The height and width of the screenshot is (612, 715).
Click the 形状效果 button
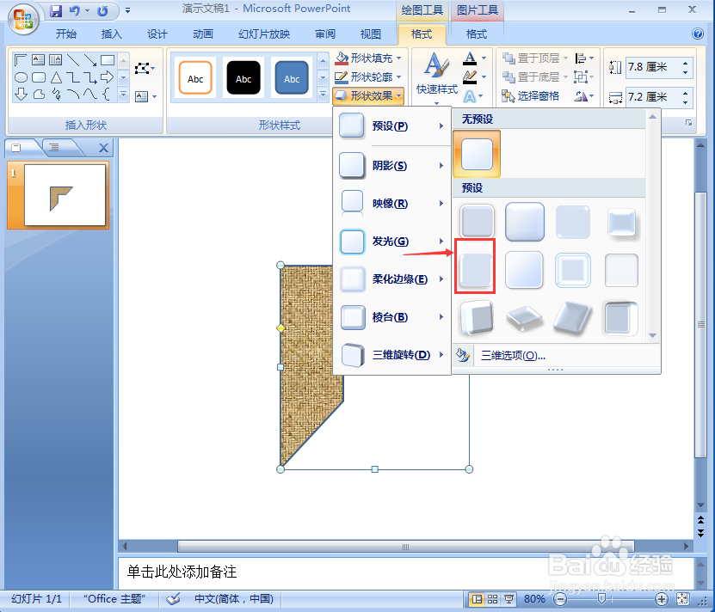pyautogui.click(x=368, y=96)
